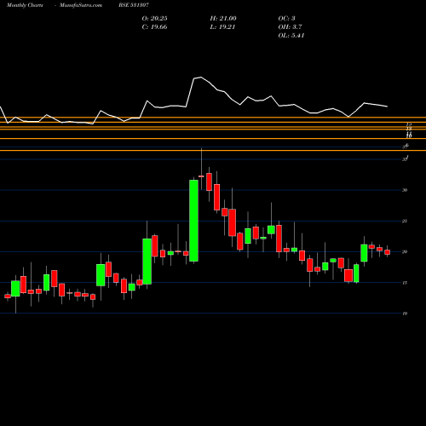Click the 20 price axis label
426x426 pixels.
405,251
